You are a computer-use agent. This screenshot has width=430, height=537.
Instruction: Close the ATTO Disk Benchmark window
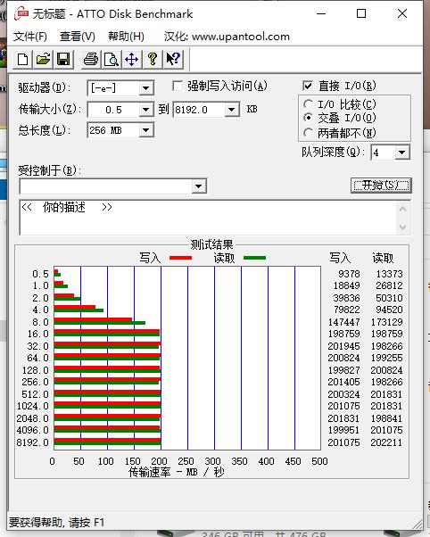(x=402, y=13)
